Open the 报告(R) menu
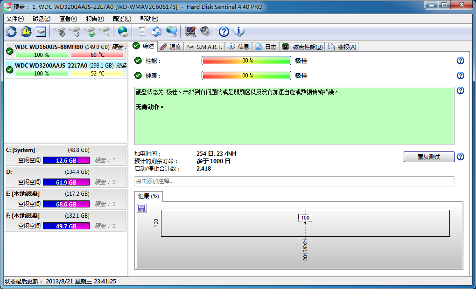Image resolution: width=476 pixels, height=289 pixels. coord(95,19)
